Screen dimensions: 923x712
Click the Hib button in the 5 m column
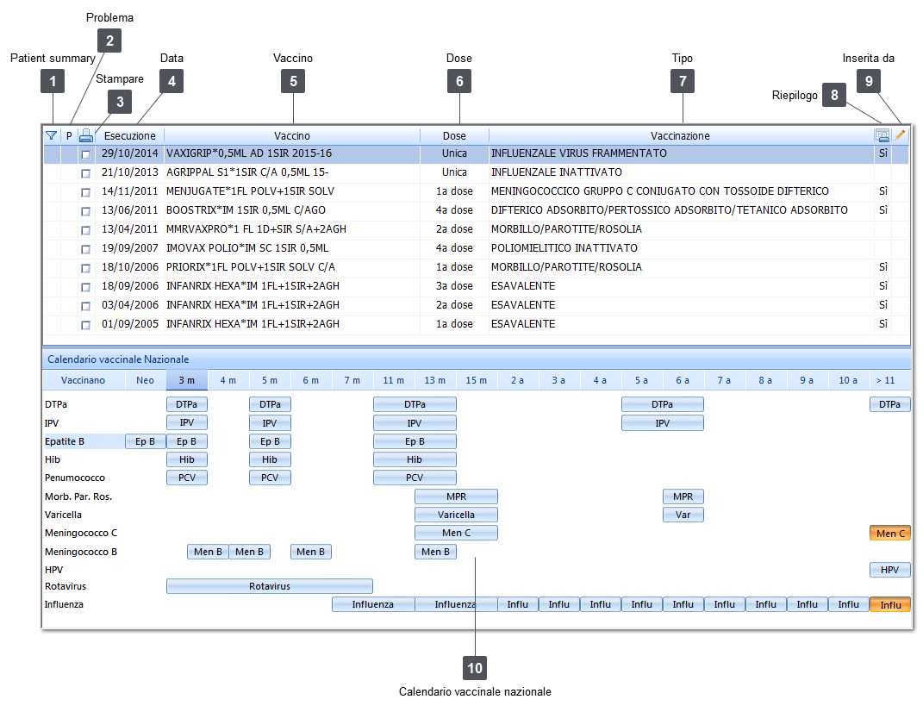click(x=270, y=459)
